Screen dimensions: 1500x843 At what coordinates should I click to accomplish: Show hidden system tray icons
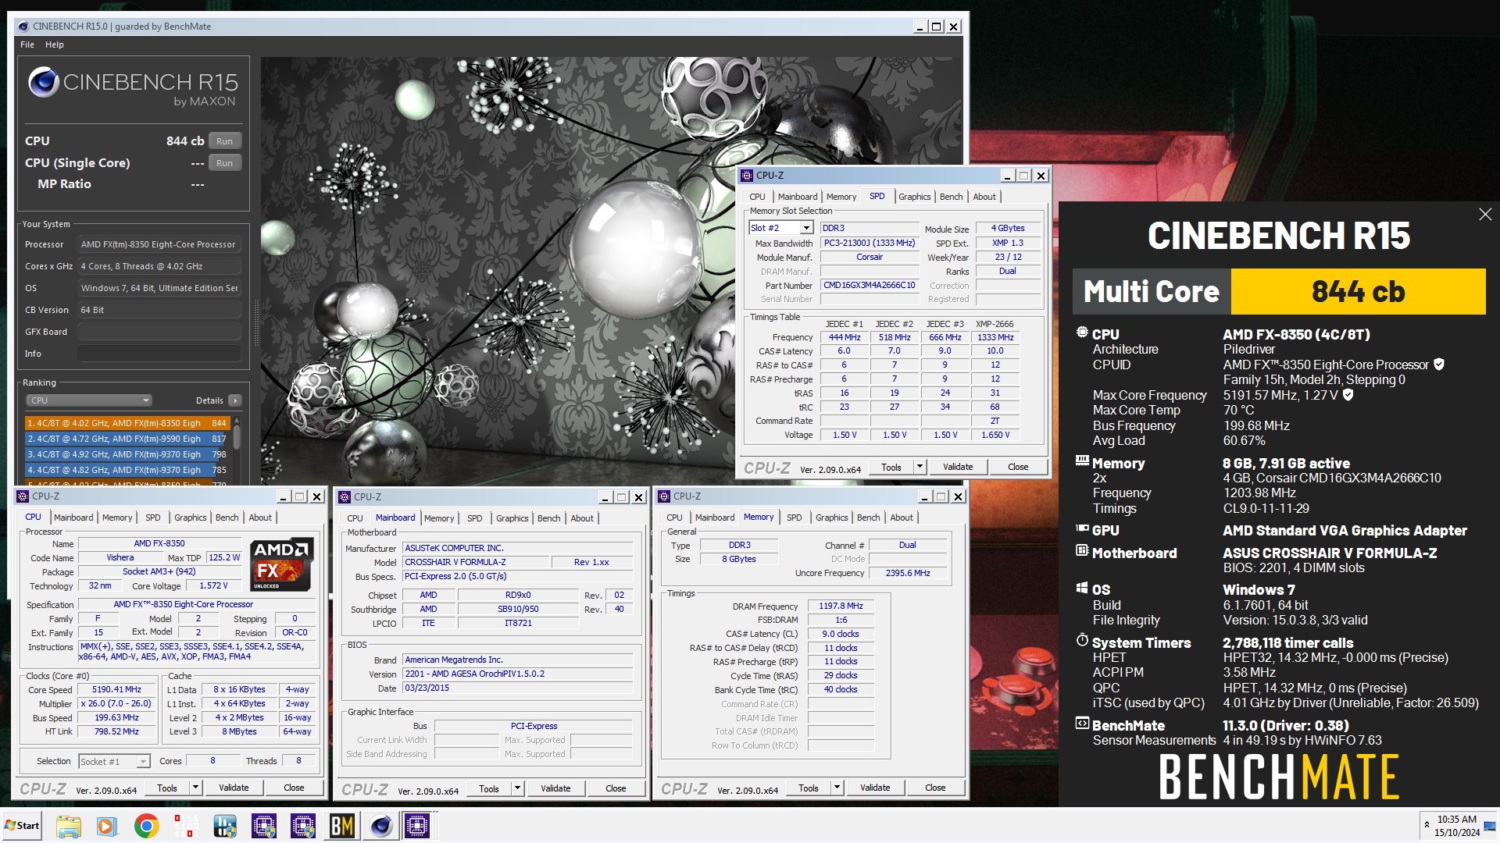(x=1427, y=824)
